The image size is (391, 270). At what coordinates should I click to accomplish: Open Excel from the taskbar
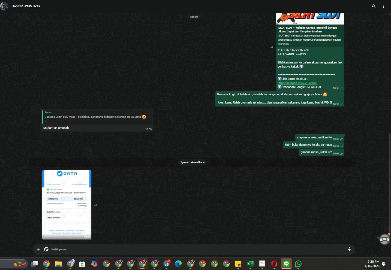pyautogui.click(x=250, y=264)
